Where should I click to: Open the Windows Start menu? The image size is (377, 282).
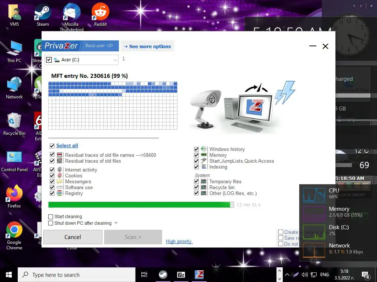pos(9,275)
